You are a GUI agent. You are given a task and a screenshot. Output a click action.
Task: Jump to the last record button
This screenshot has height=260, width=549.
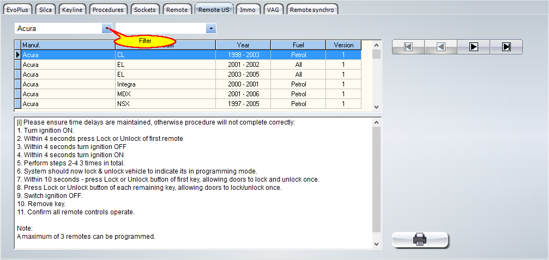coord(506,47)
